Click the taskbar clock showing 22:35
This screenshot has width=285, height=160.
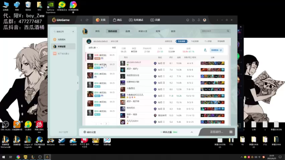271,157
